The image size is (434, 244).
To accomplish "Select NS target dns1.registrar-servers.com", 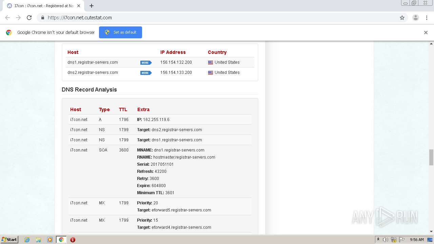I will click(177, 140).
